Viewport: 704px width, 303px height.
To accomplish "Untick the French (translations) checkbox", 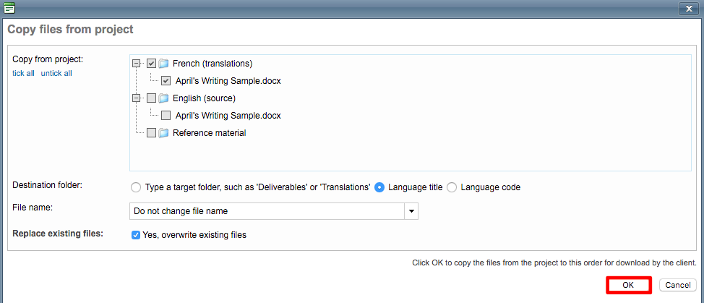I will click(x=151, y=64).
